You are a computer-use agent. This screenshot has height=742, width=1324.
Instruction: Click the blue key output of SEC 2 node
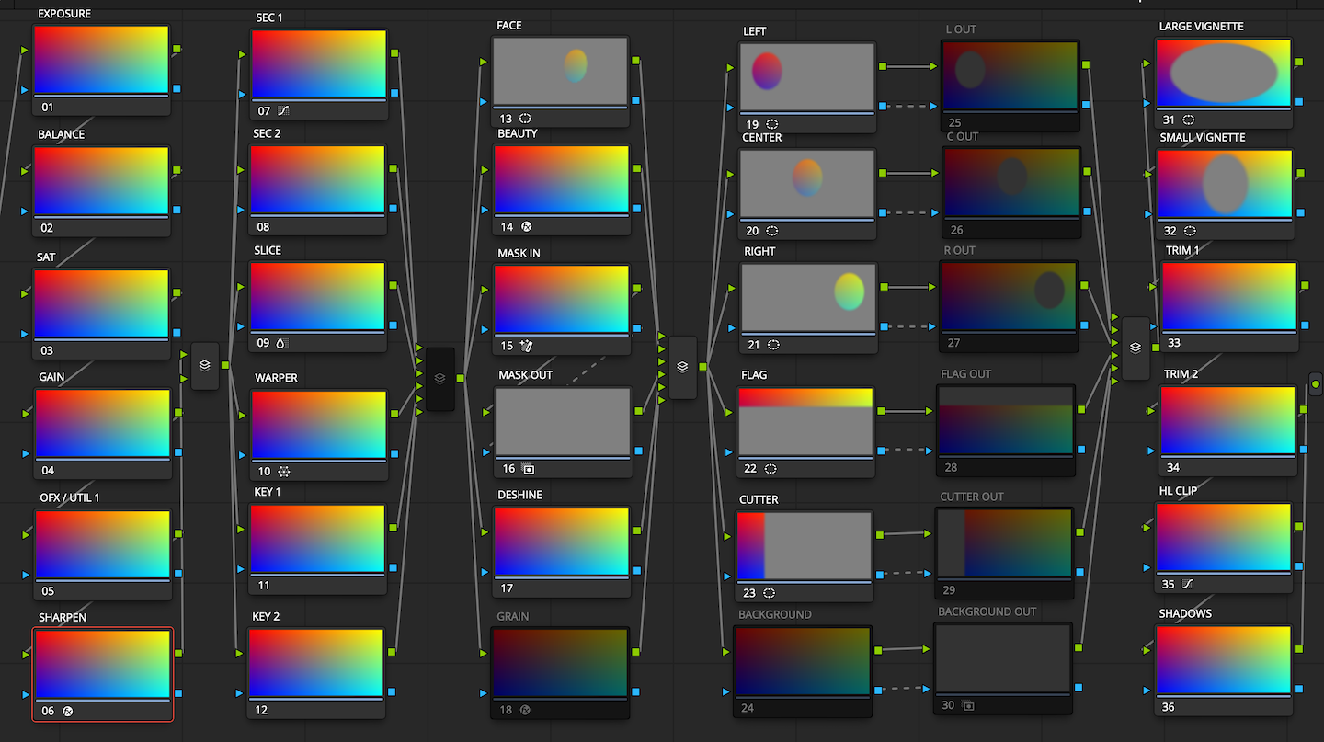pos(394,209)
